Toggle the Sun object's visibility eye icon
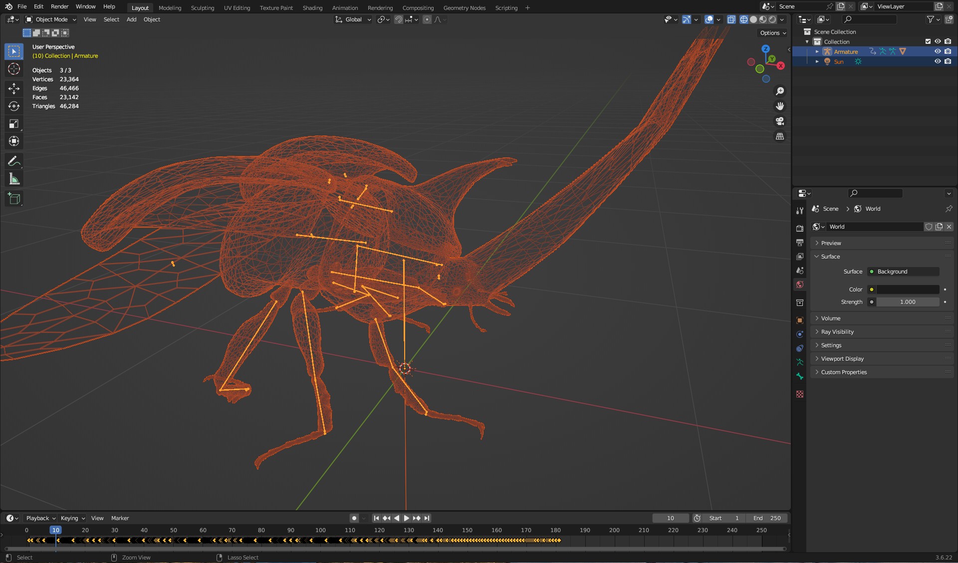 (938, 61)
